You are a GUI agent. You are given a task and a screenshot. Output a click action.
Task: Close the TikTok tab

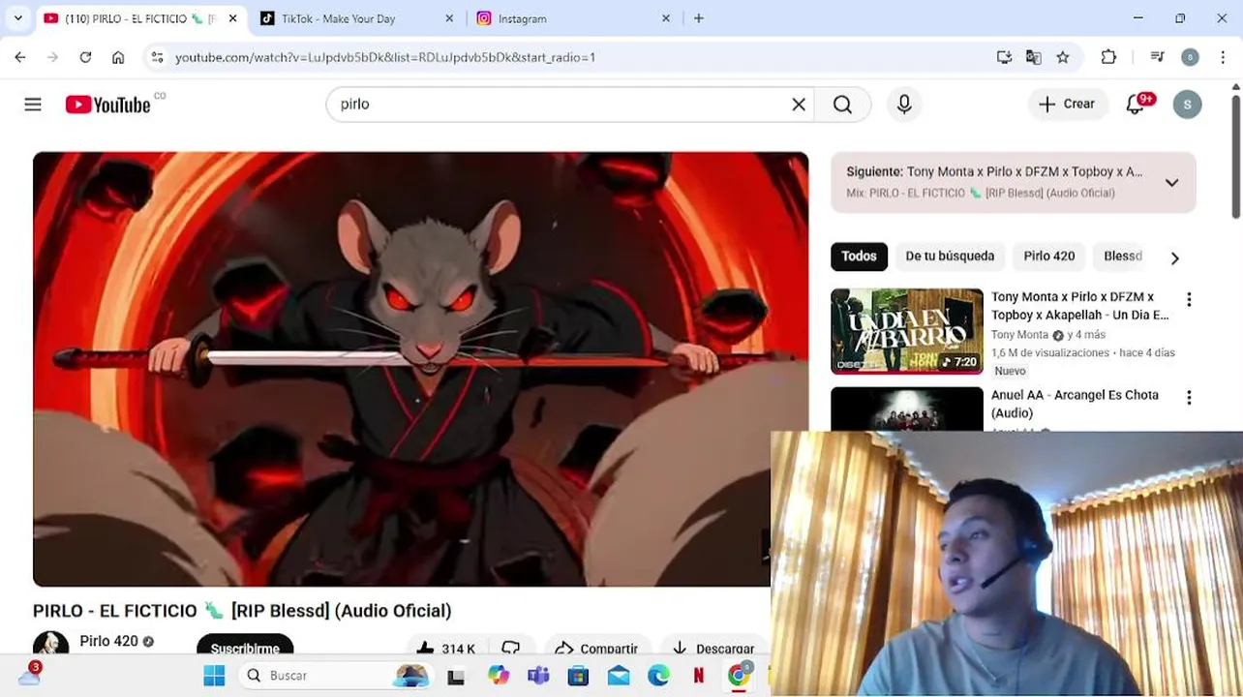pyautogui.click(x=449, y=18)
